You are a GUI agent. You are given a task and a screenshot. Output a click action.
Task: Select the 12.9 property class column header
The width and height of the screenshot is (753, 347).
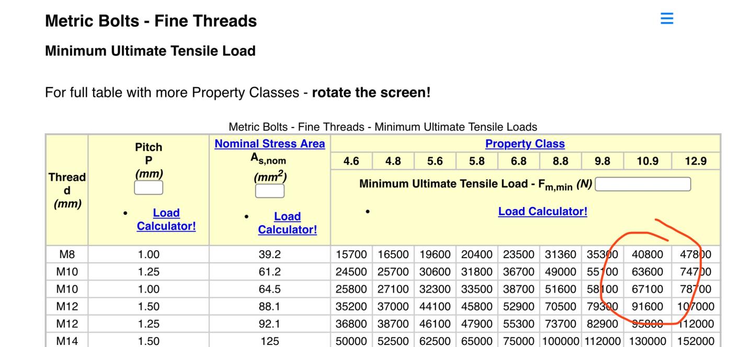point(695,161)
